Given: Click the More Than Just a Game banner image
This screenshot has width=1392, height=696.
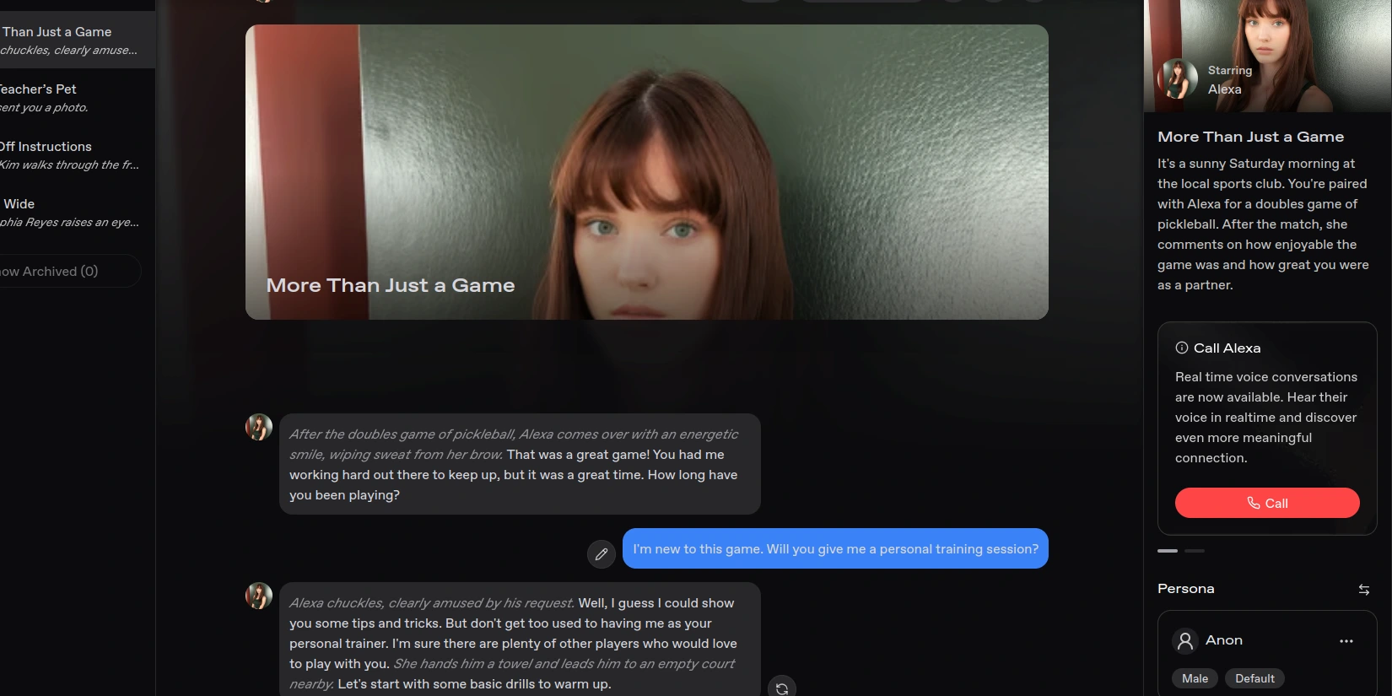Looking at the screenshot, I should 646,172.
